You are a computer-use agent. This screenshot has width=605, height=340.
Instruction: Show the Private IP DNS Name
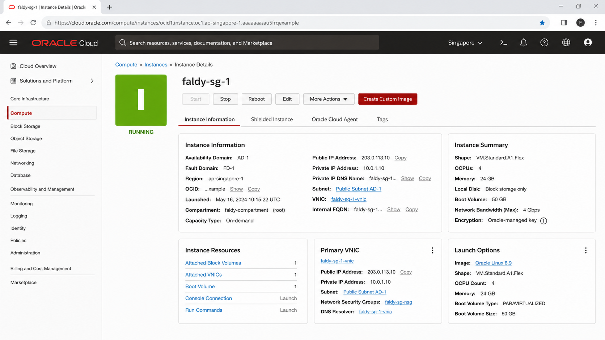coord(407,178)
